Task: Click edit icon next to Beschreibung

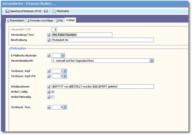Action: [49, 40]
